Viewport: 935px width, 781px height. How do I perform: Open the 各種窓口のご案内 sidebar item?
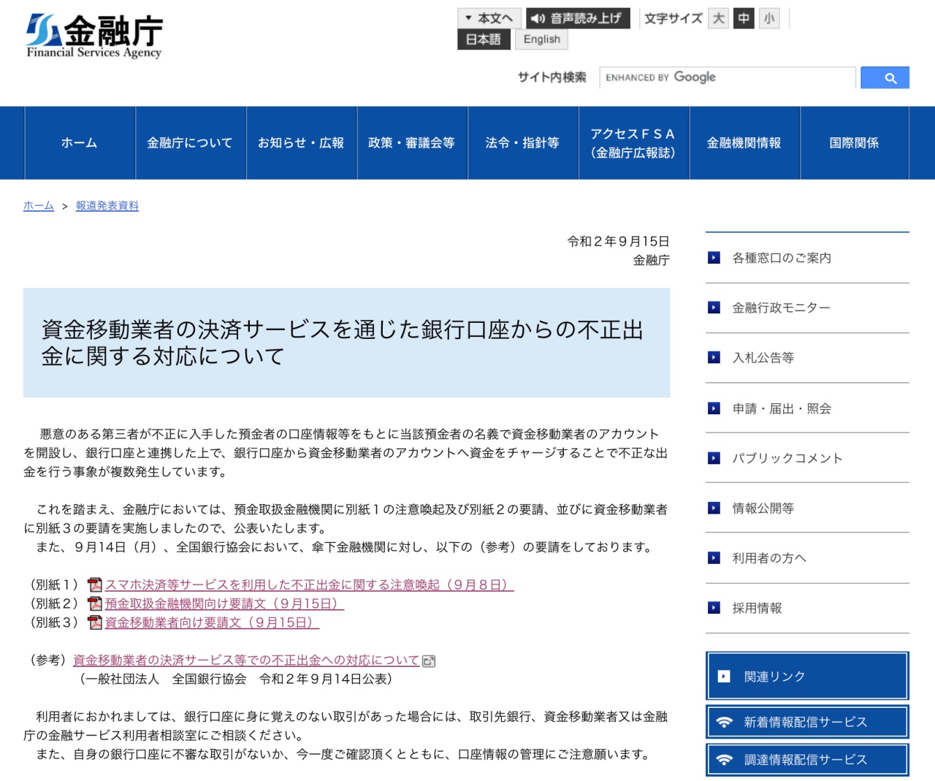click(782, 258)
